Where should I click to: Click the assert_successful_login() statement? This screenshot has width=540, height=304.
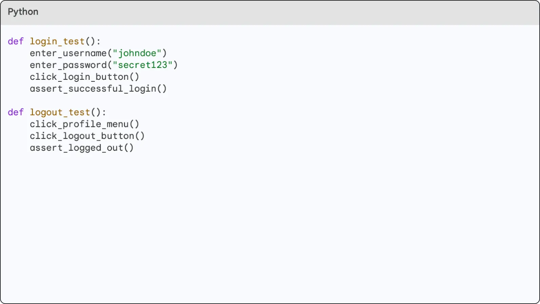coord(98,89)
